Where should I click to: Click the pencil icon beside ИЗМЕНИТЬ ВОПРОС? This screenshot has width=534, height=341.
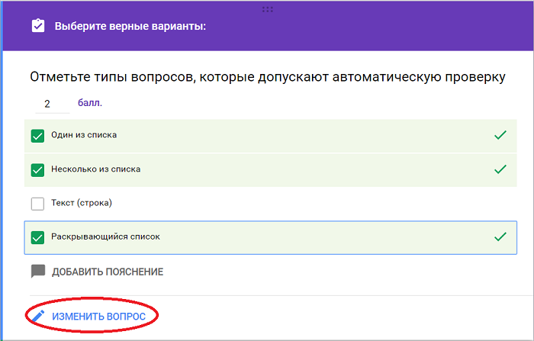point(38,316)
